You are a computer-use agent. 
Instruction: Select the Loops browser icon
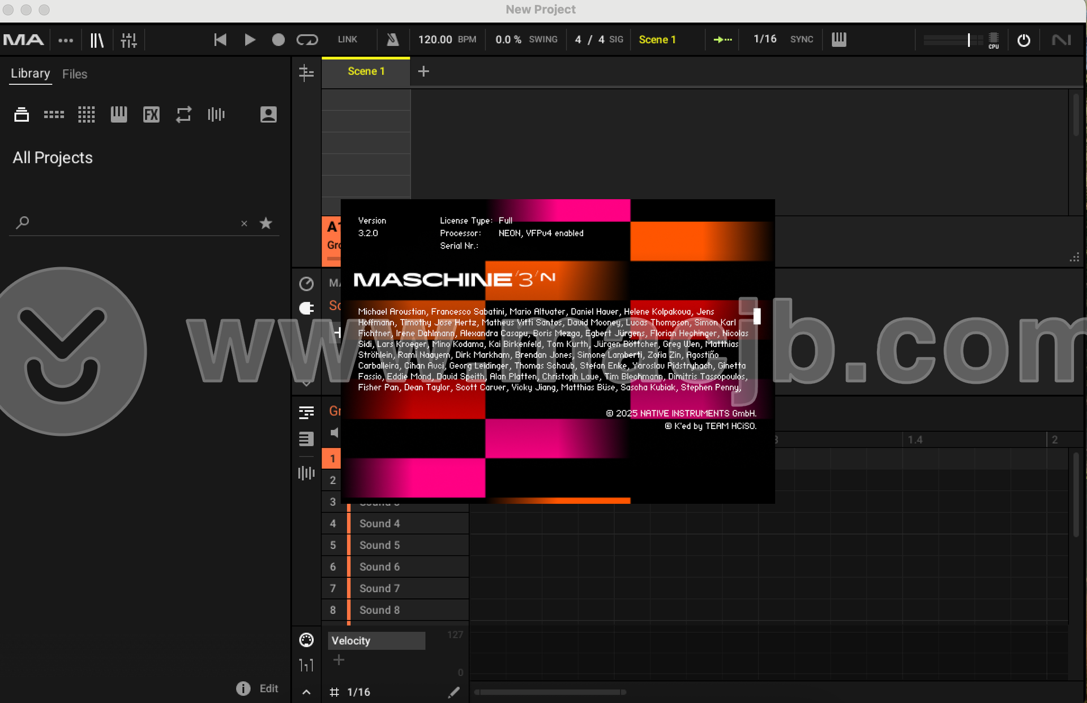tap(183, 114)
